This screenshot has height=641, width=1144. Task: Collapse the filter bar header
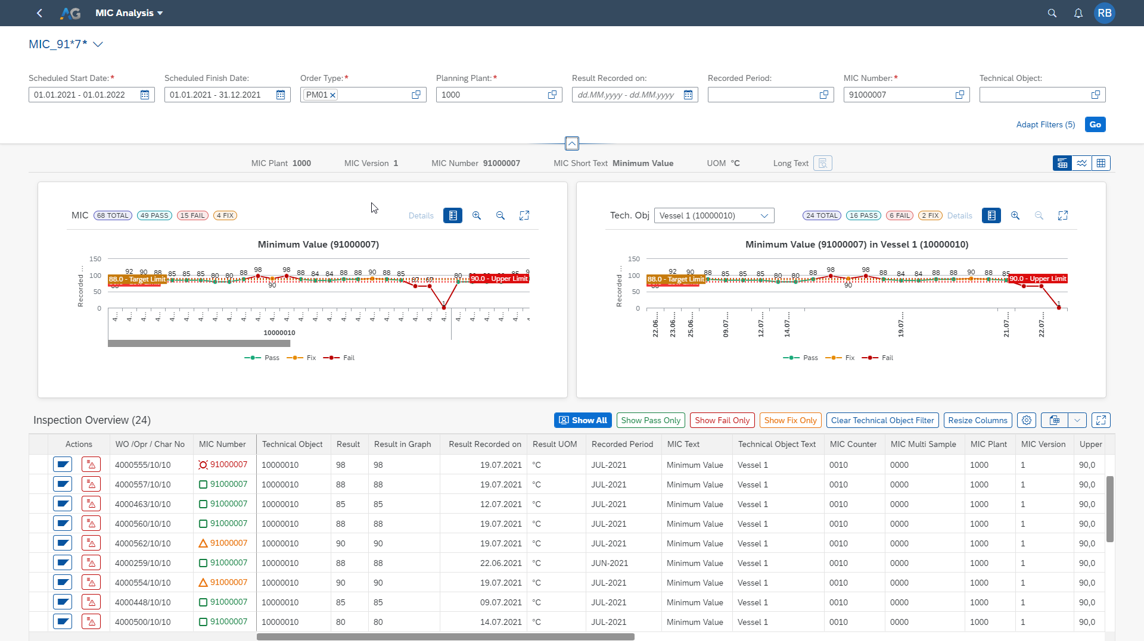tap(571, 143)
